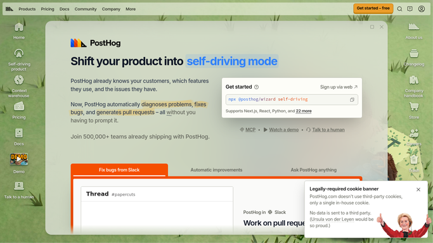Open the Products menu
433x243 pixels.
pos(27,9)
